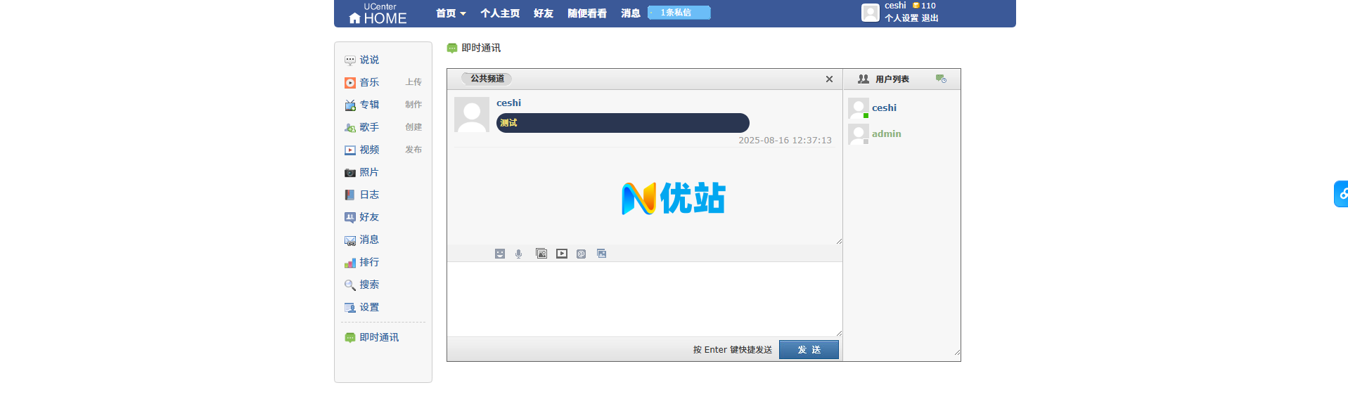Open chat history icon in user list header
The image size is (1348, 397).
(x=941, y=79)
